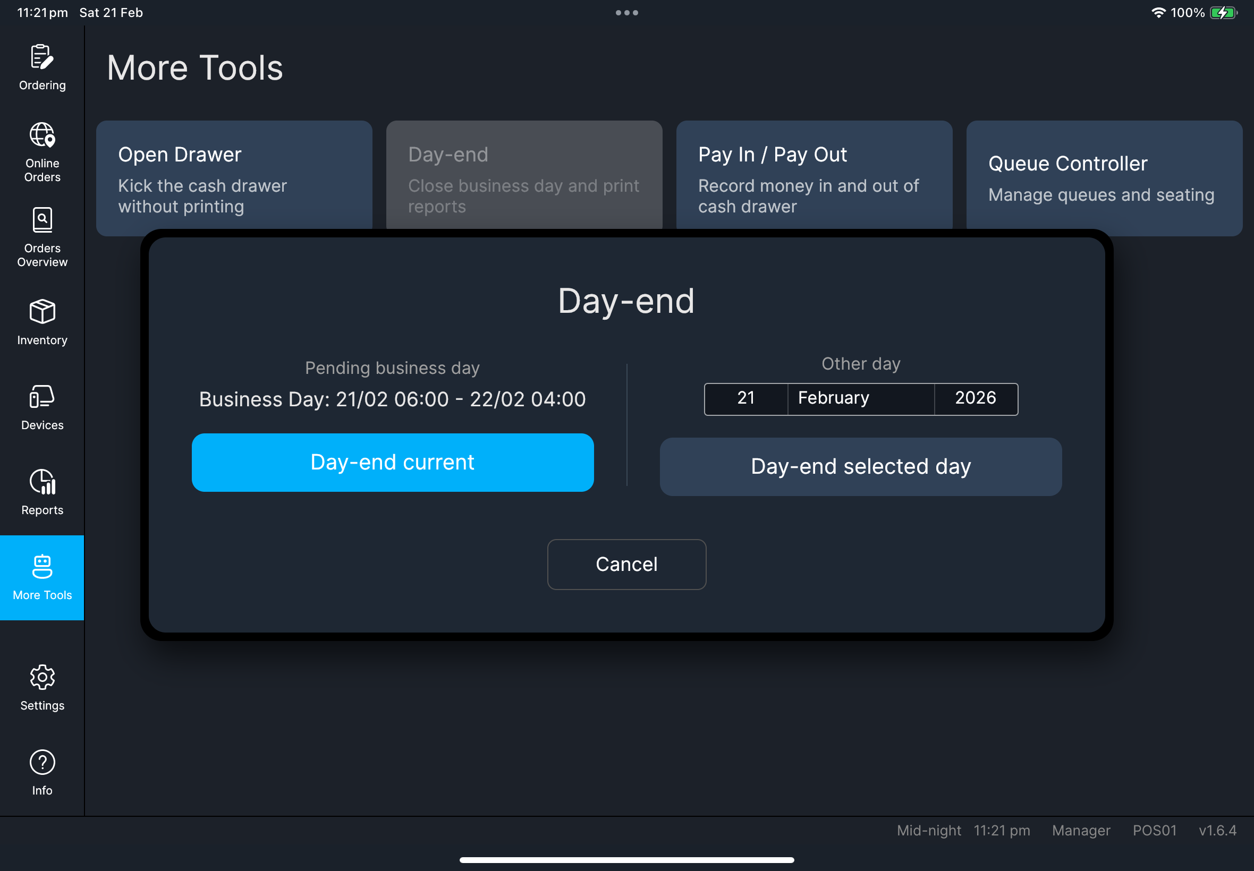
Task: Tap the Manager label in status bar
Action: point(1080,830)
